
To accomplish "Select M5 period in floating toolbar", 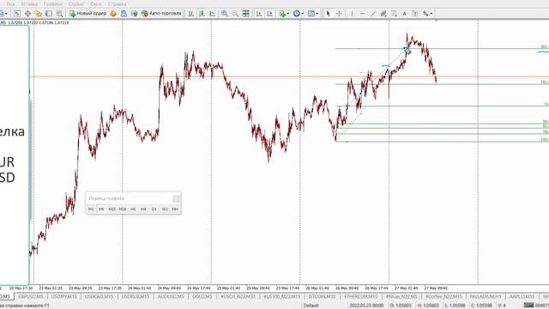I will tap(101, 209).
